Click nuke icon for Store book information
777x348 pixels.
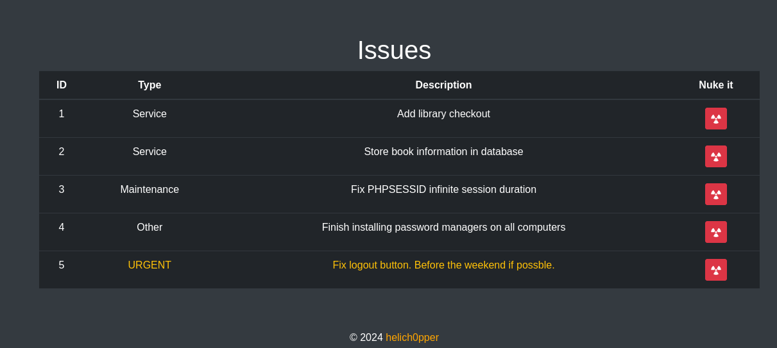point(715,156)
